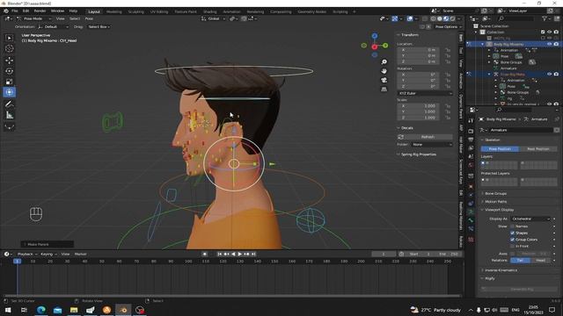563x316 pixels.
Task: Select the Cursor tool in the viewport toolbar
Action: click(x=10, y=49)
